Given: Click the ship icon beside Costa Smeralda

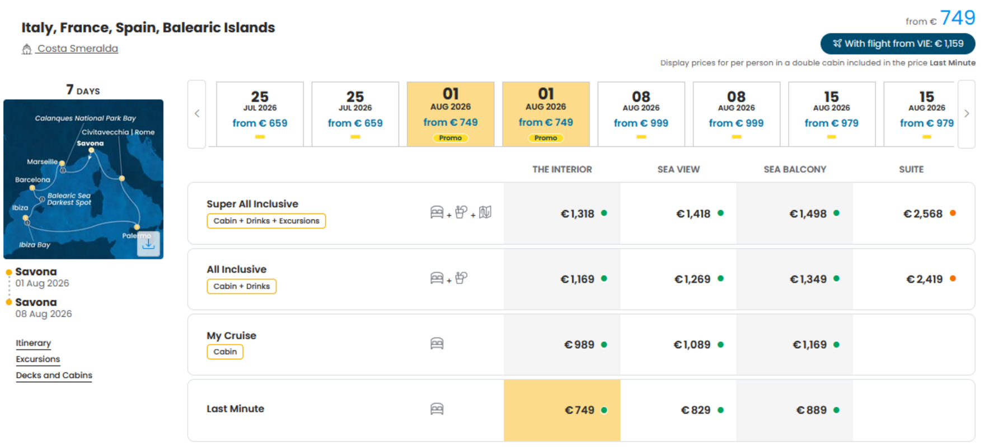Looking at the screenshot, I should coord(26,49).
